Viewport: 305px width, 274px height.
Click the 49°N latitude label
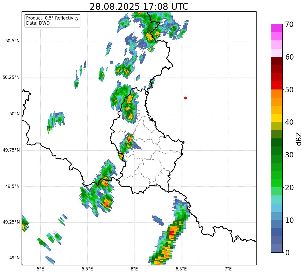tap(14, 258)
